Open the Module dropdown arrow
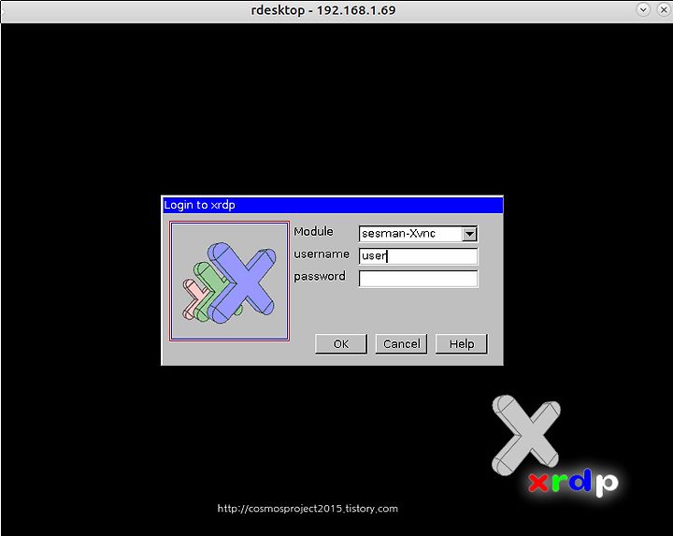The width and height of the screenshot is (673, 536). (469, 234)
